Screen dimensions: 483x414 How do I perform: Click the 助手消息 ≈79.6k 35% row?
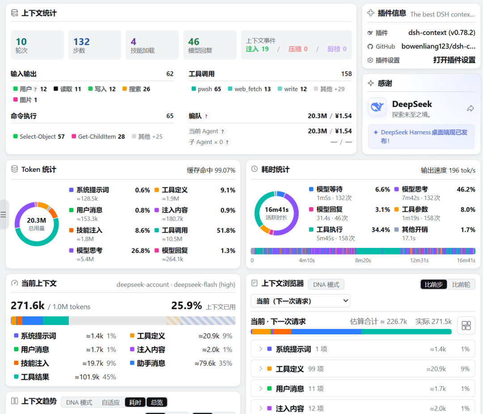pyautogui.click(x=181, y=363)
